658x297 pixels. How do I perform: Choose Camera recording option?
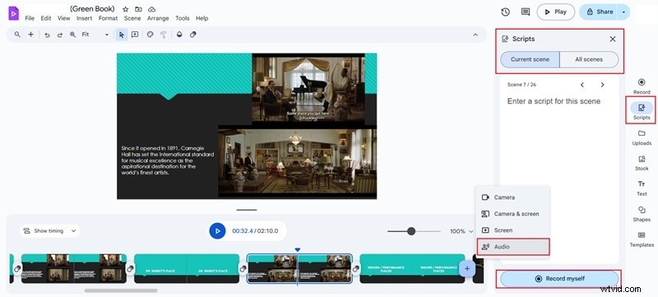point(513,197)
